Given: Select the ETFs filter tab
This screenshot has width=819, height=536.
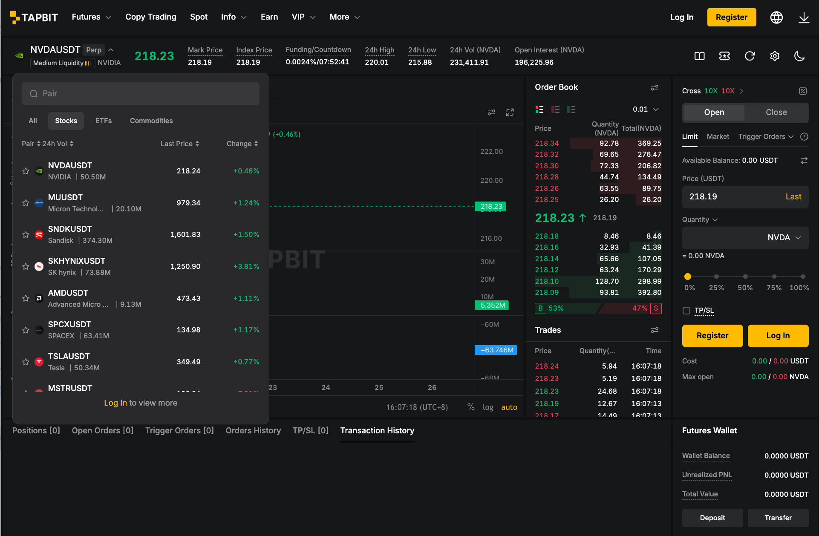Looking at the screenshot, I should tap(104, 121).
